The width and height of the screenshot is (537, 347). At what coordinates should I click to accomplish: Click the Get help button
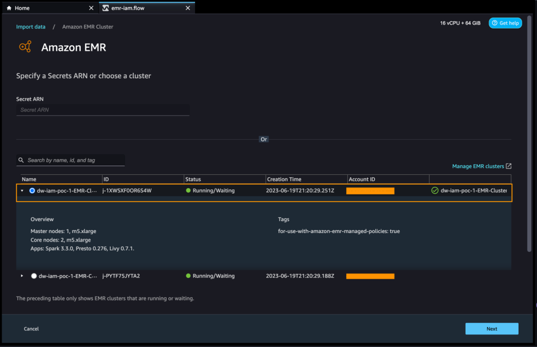tap(505, 23)
